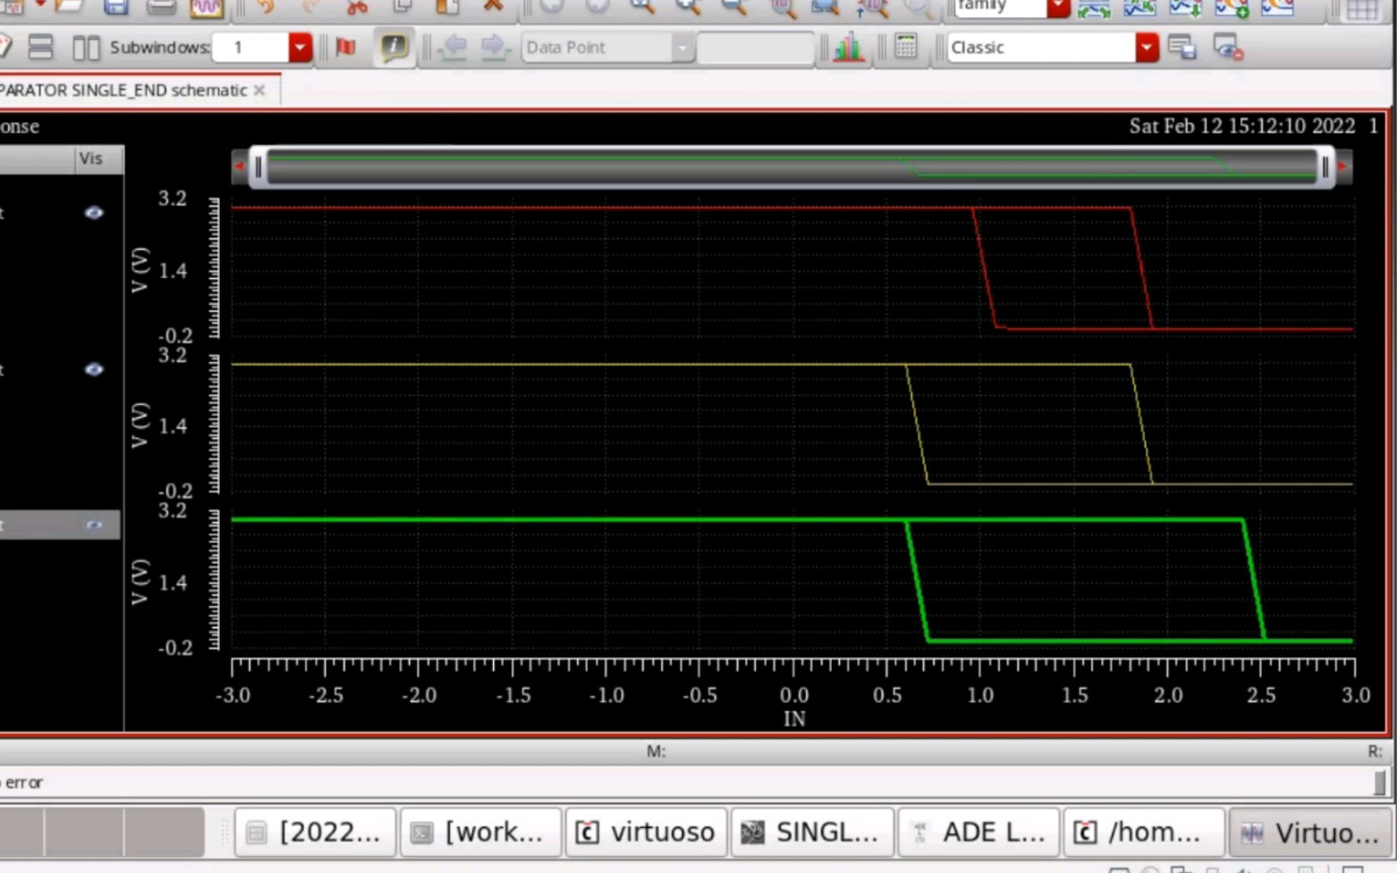Click the histogram bar chart icon

click(848, 47)
